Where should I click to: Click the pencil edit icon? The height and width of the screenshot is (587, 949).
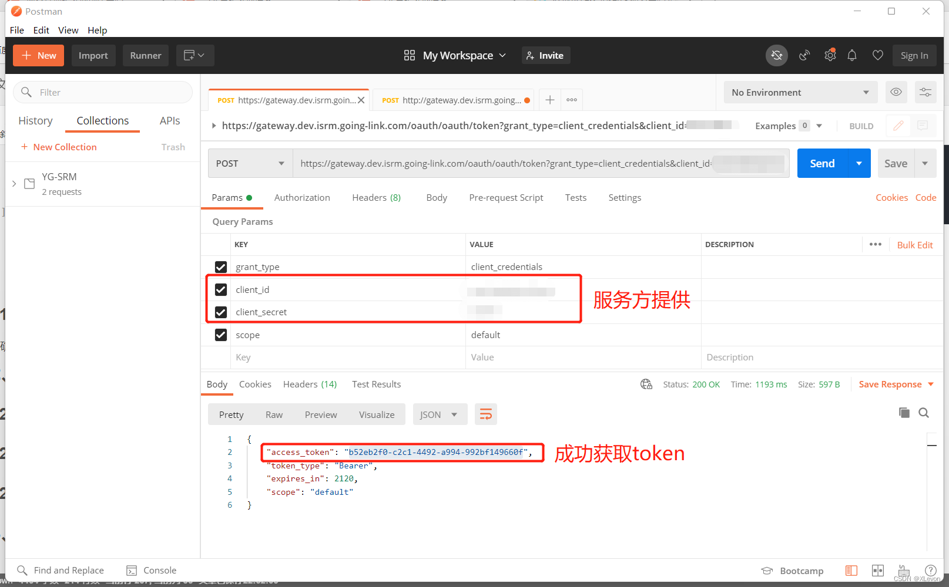coord(898,126)
